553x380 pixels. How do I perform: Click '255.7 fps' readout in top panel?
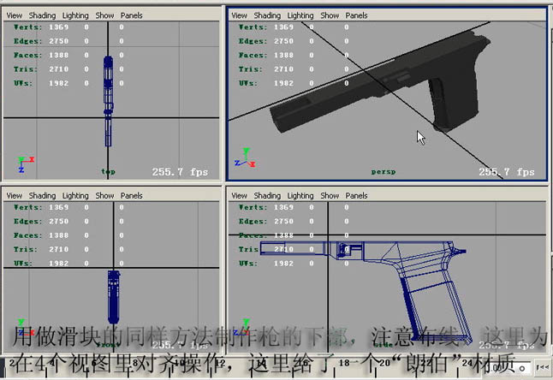(x=180, y=172)
